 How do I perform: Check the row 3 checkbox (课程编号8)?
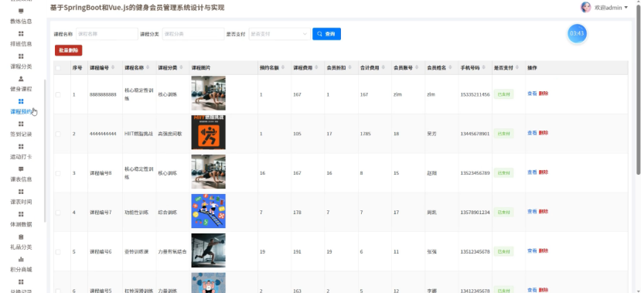tap(58, 173)
